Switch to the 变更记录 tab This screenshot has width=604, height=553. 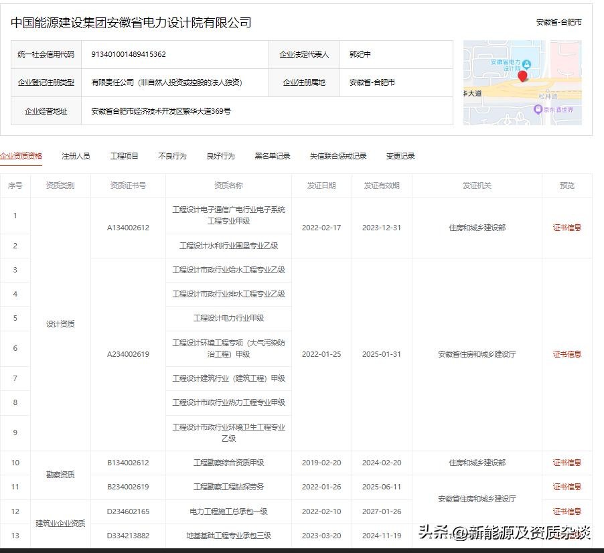(x=400, y=156)
